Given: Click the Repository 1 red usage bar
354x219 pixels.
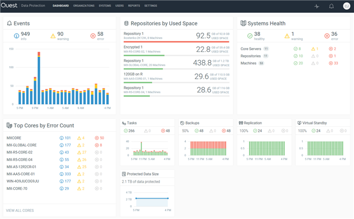Looking at the screenshot, I should click(x=176, y=41).
